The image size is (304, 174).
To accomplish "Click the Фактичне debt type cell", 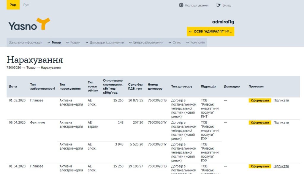I will click(38, 123).
